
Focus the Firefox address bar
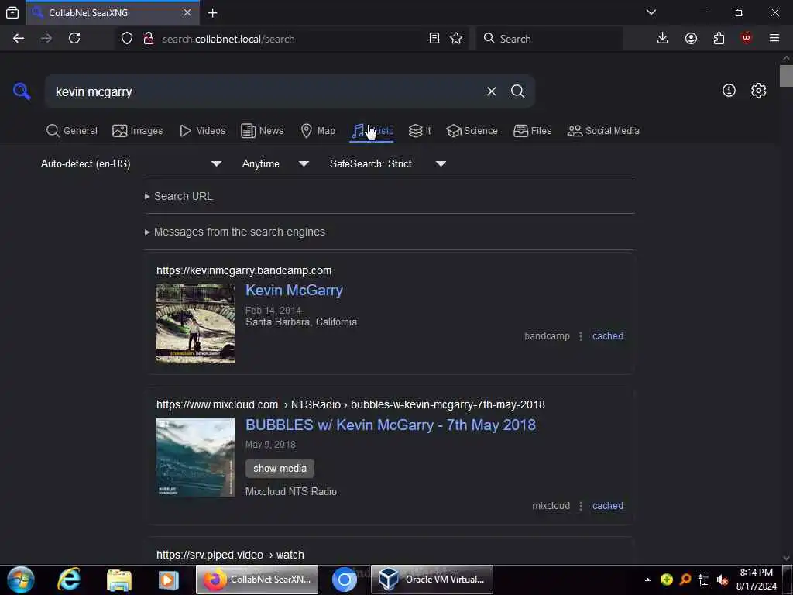tap(291, 39)
